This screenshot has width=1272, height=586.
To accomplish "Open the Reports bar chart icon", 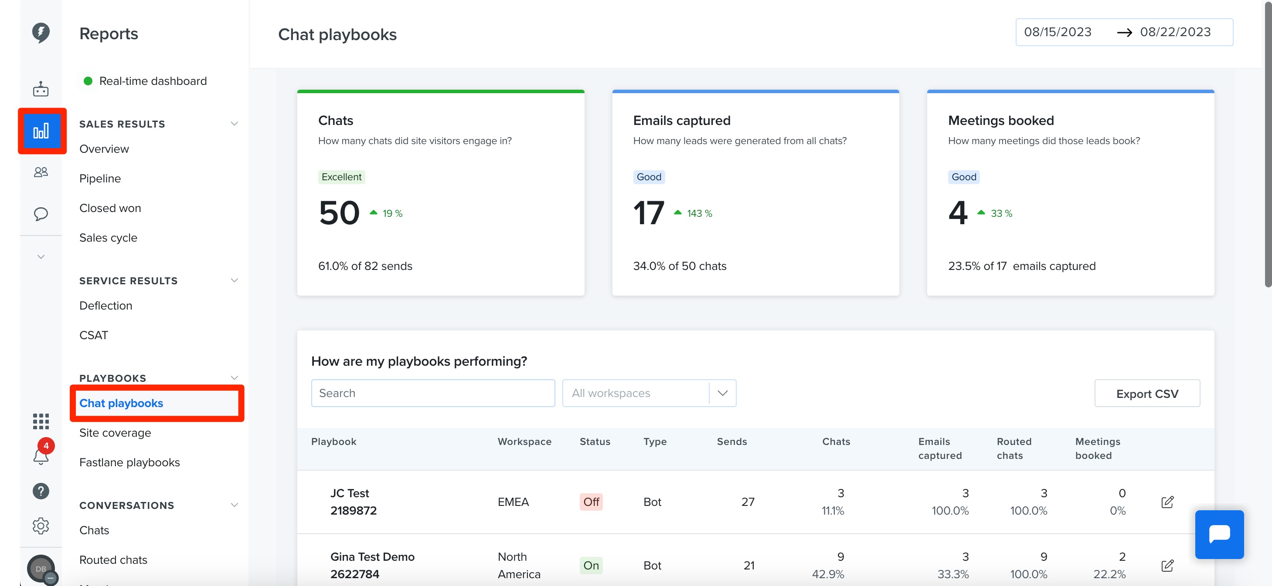I will click(41, 131).
